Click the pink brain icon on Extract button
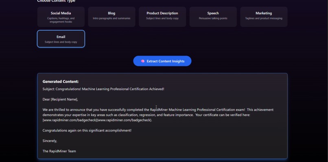Image resolution: width=328 pixels, height=162 pixels. click(143, 61)
